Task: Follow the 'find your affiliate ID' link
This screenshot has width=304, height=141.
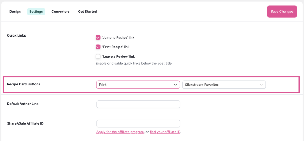Action: [165, 132]
